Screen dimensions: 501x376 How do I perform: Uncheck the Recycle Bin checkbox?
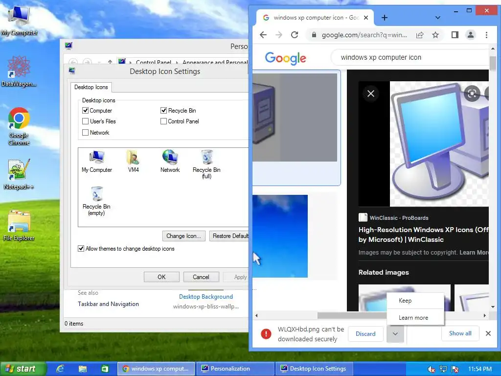click(x=163, y=110)
